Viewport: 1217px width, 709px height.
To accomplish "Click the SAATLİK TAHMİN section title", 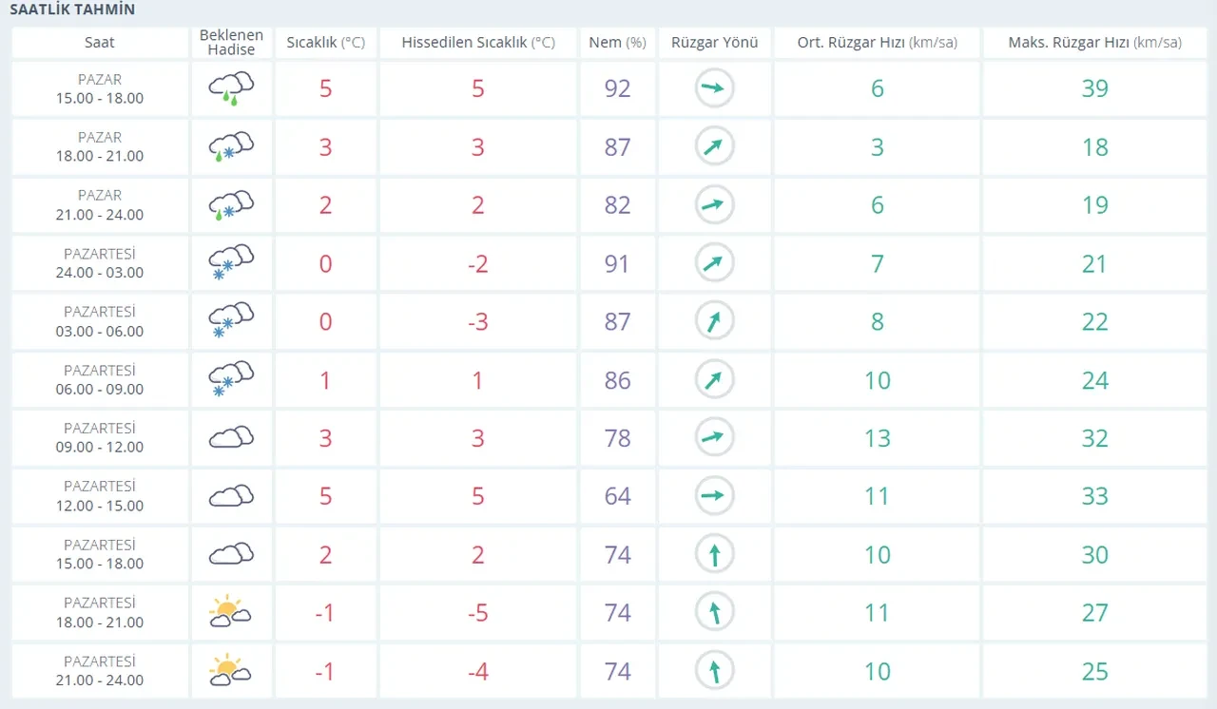I will tap(72, 10).
